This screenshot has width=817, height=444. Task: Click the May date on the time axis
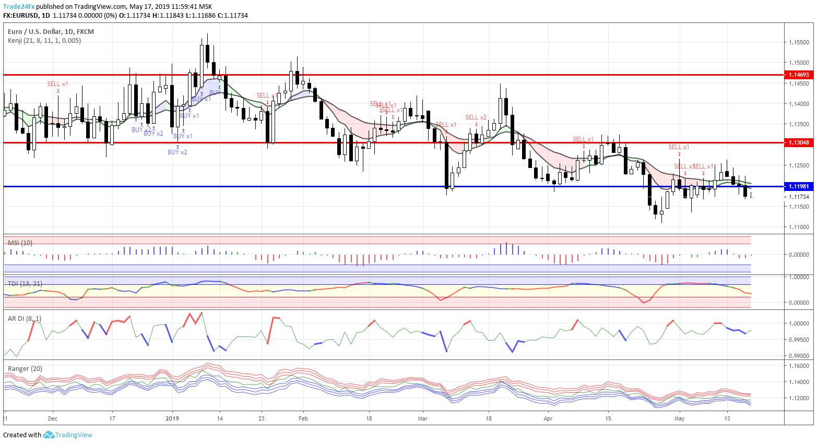(x=679, y=418)
